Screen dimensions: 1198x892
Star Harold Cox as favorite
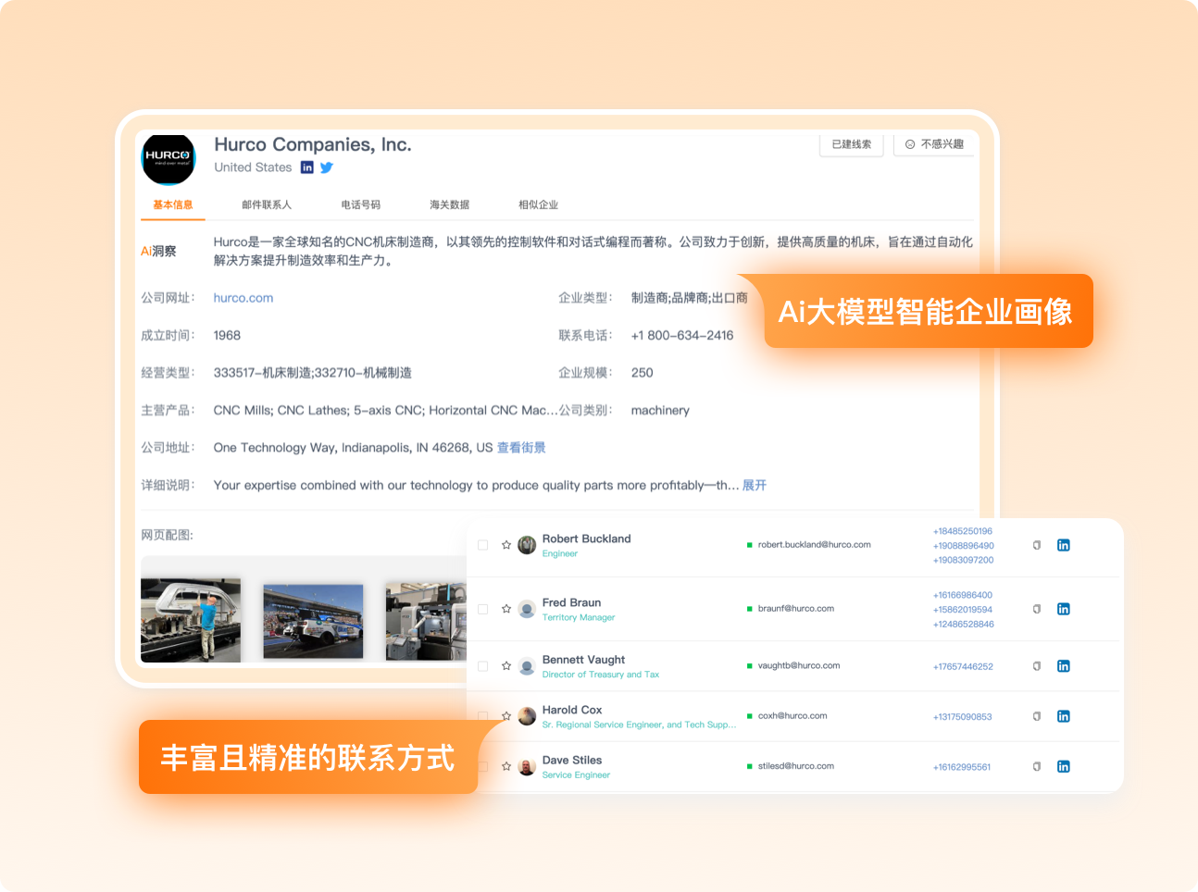506,716
